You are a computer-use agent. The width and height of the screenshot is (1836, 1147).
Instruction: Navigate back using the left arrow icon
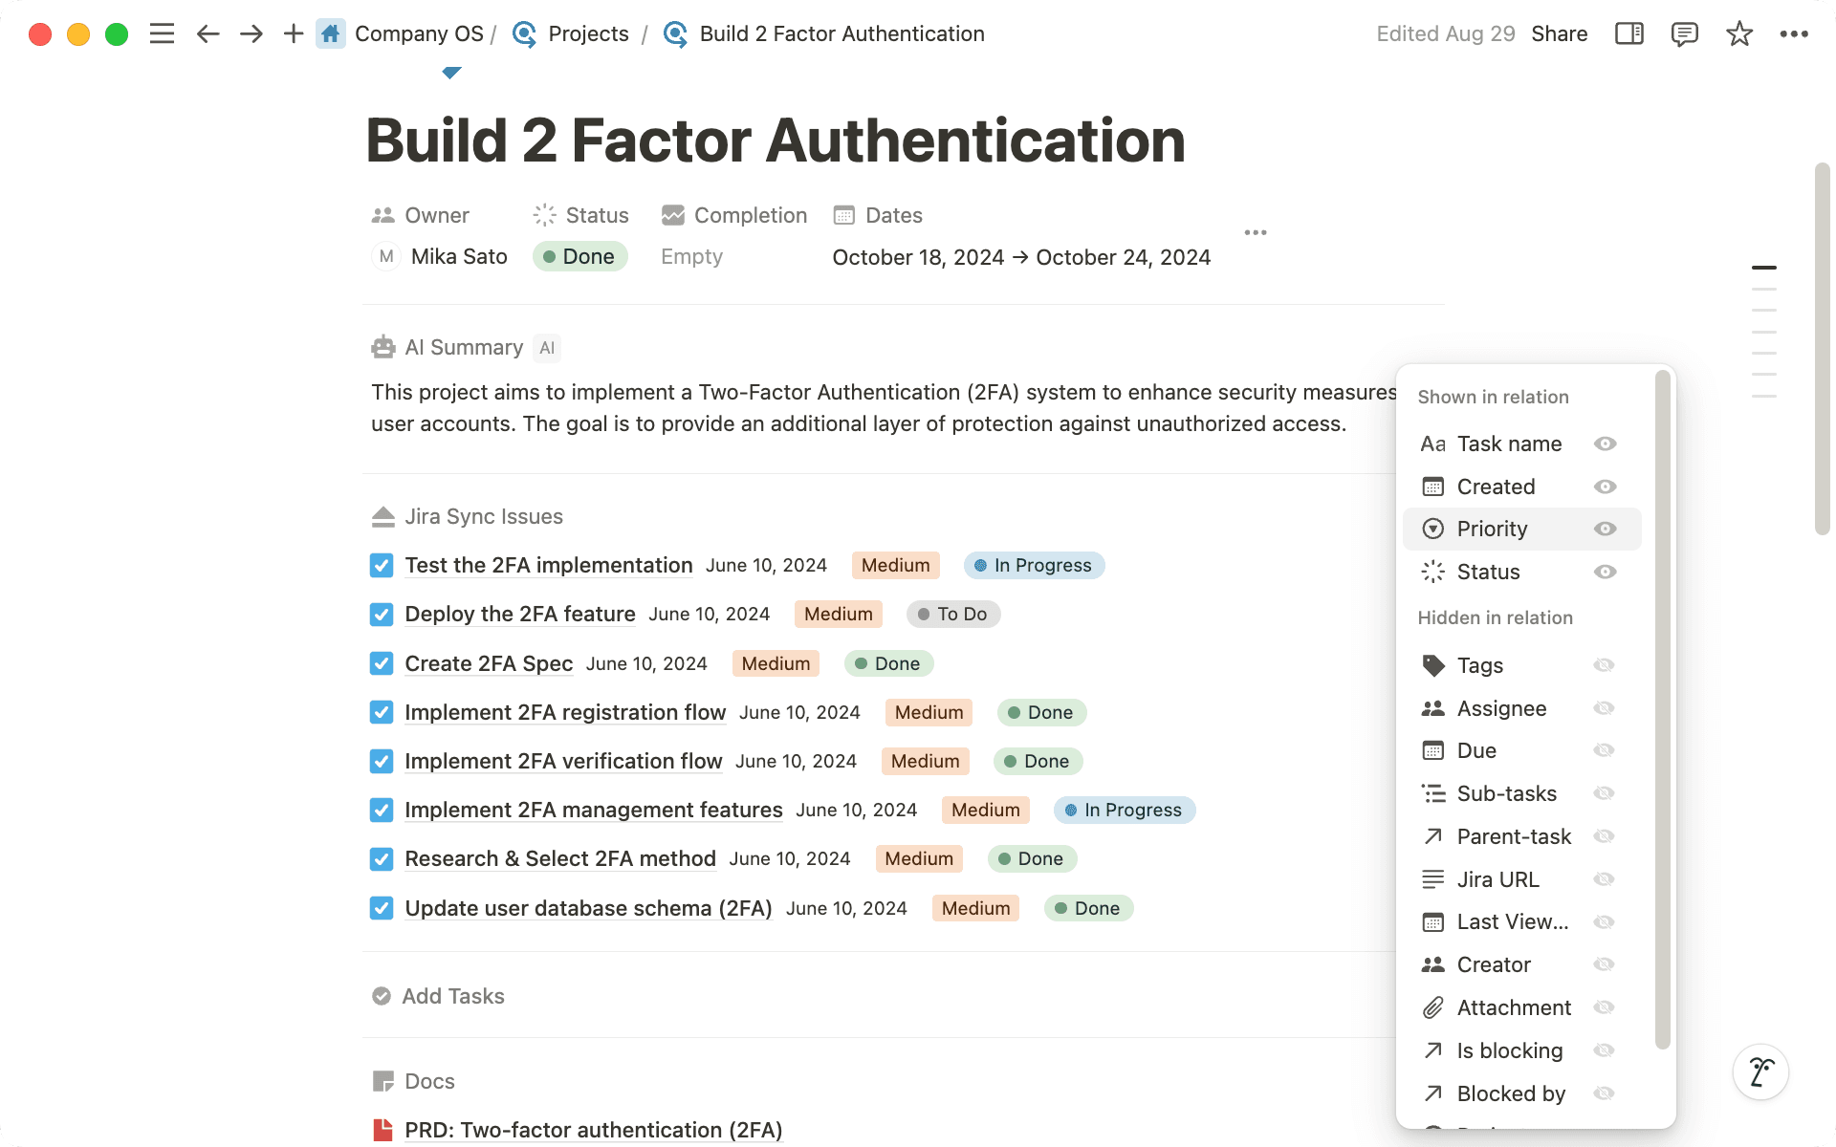point(207,33)
